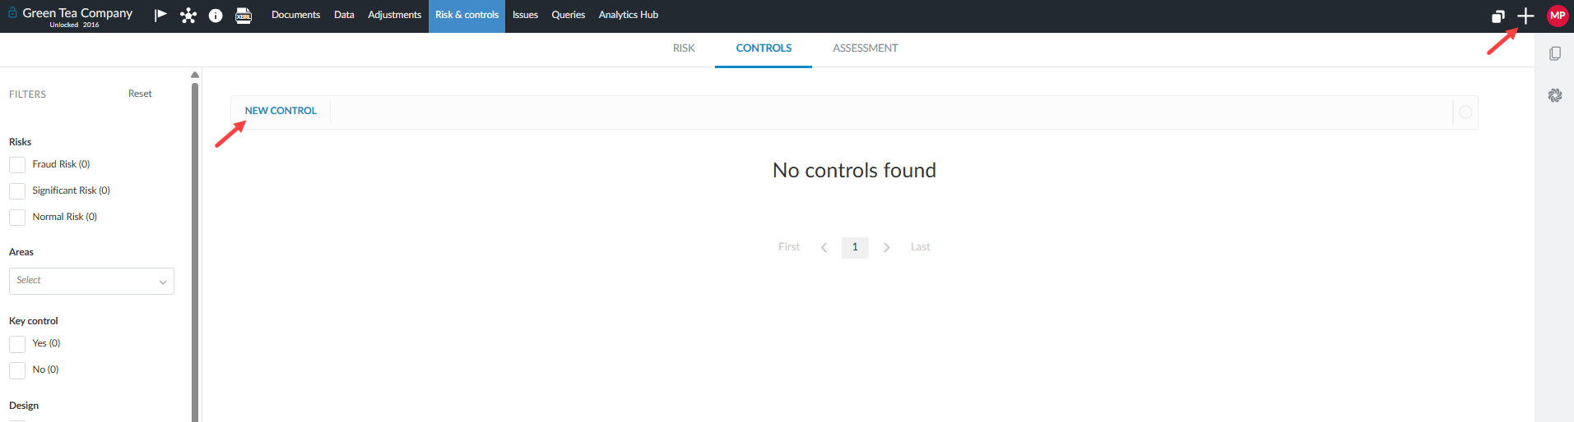Open the Data menu

(344, 15)
